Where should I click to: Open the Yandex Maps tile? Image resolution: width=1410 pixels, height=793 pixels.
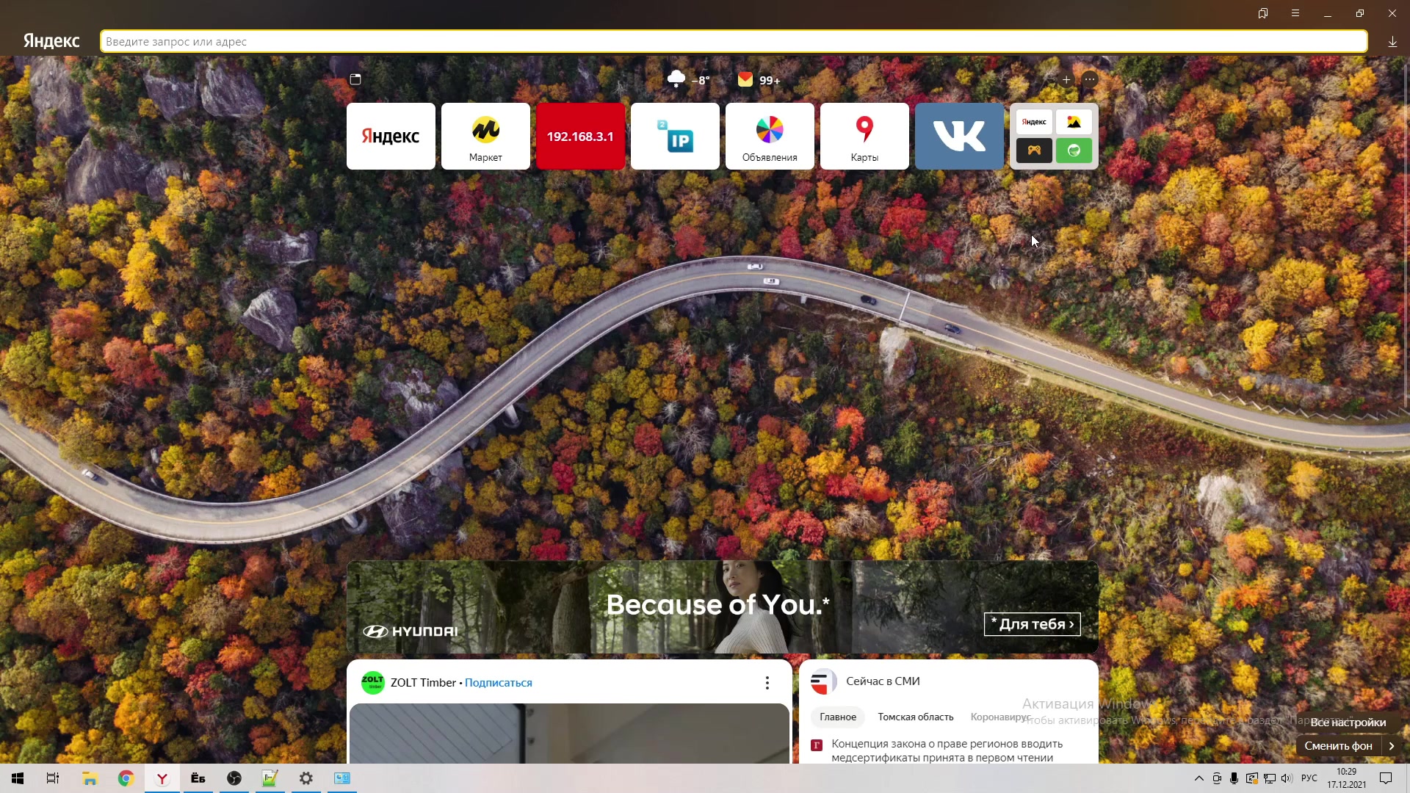864,136
